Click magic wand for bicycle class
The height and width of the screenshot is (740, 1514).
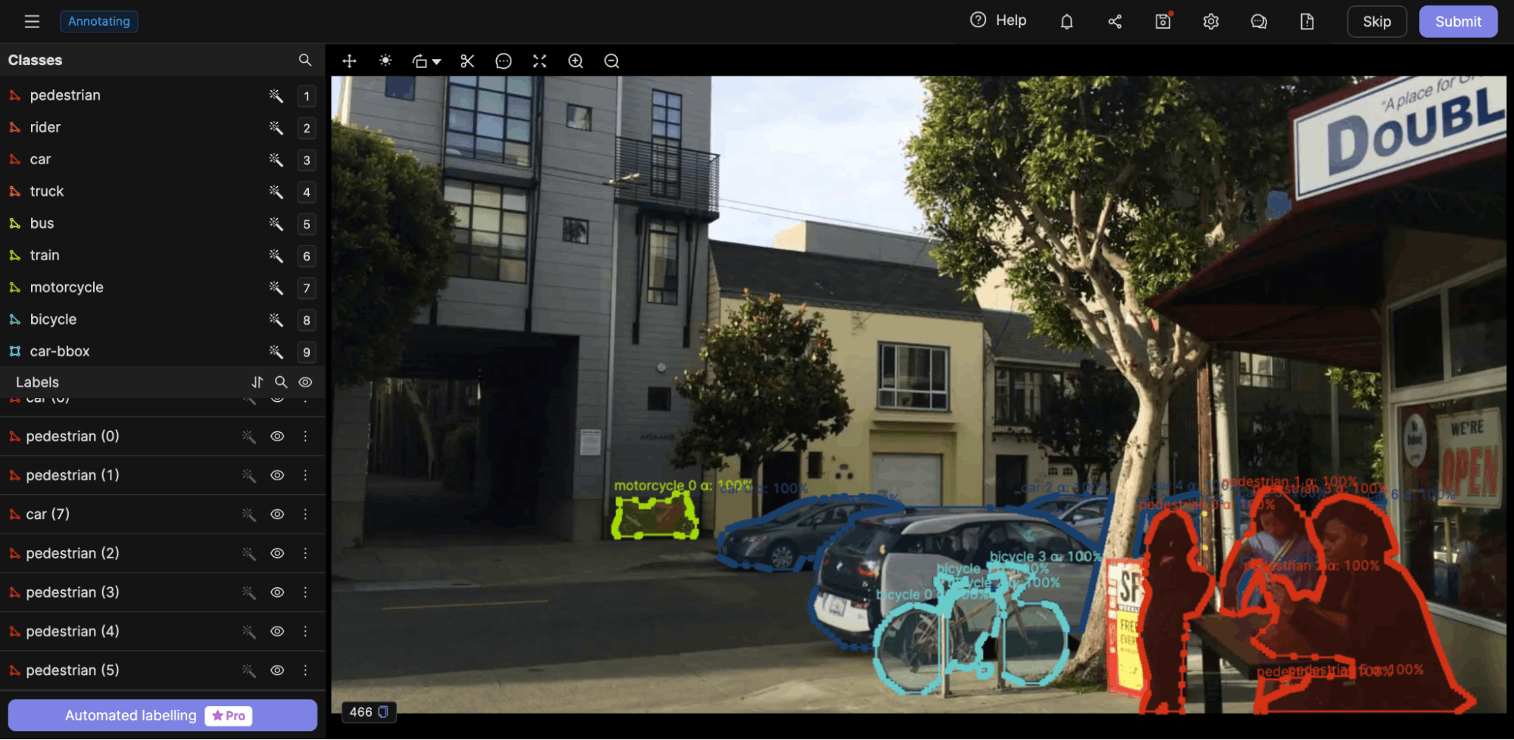(276, 319)
